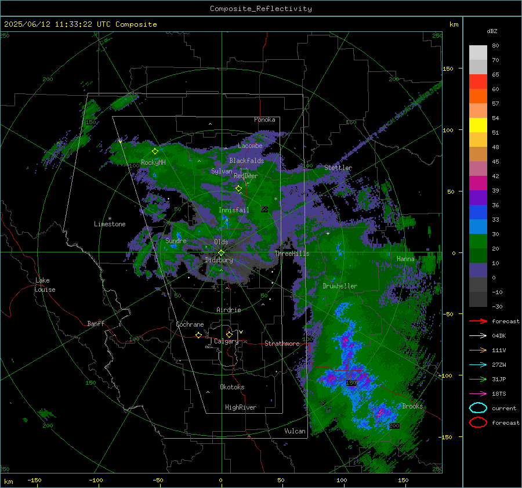Click the 18TS legend text
Viewport: 522px width, 488px height.
point(499,394)
